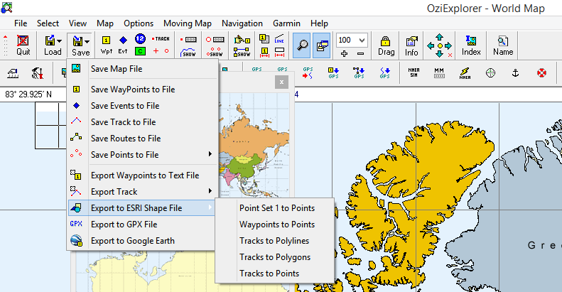Open the zoom level 100 combo box

352,40
